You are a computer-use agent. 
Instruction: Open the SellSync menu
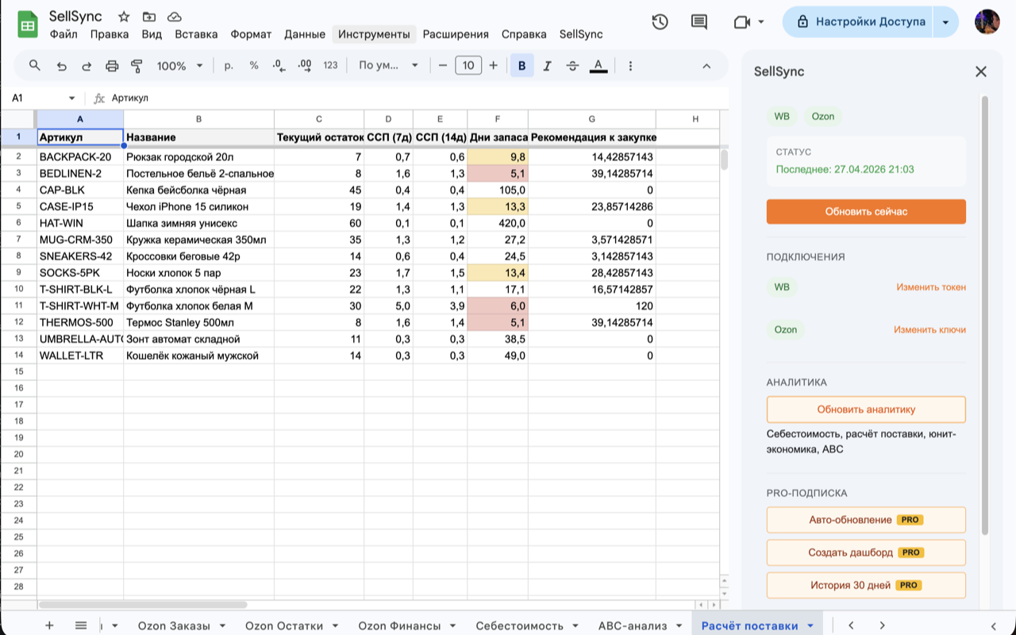(x=581, y=34)
